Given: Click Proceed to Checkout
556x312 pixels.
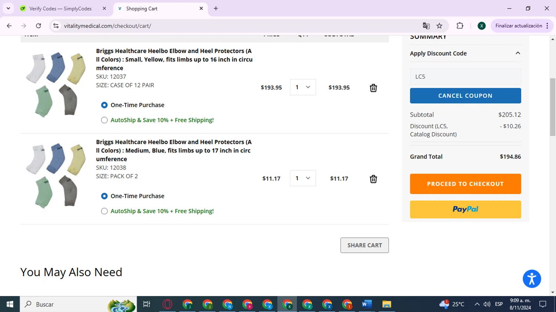Looking at the screenshot, I should 466,184.
